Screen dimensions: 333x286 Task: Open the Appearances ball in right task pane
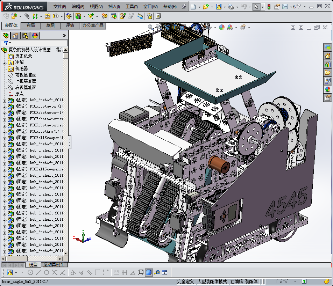[327, 89]
